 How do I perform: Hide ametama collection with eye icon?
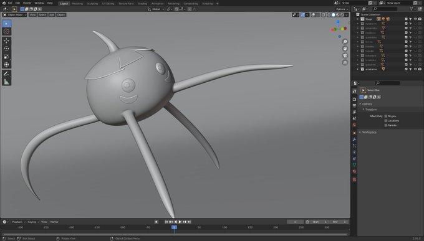(x=415, y=69)
